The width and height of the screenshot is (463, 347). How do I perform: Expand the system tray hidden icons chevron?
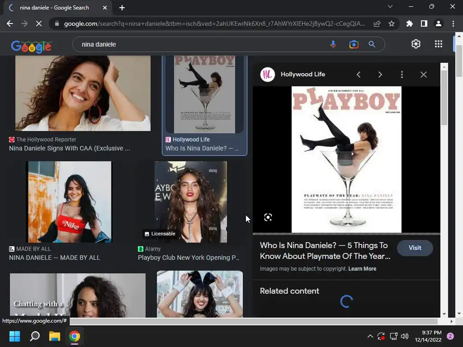tap(370, 336)
